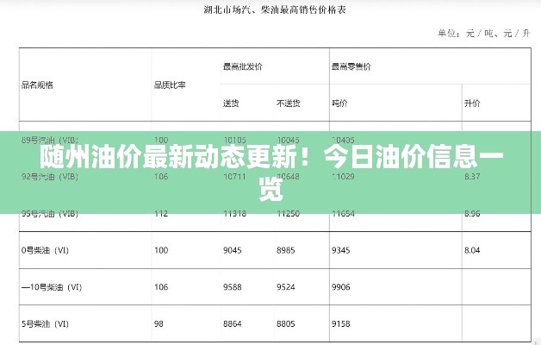Click the 5号柴油 (VI) row label
Image resolution: width=541 pixels, height=345 pixels.
pyautogui.click(x=45, y=323)
